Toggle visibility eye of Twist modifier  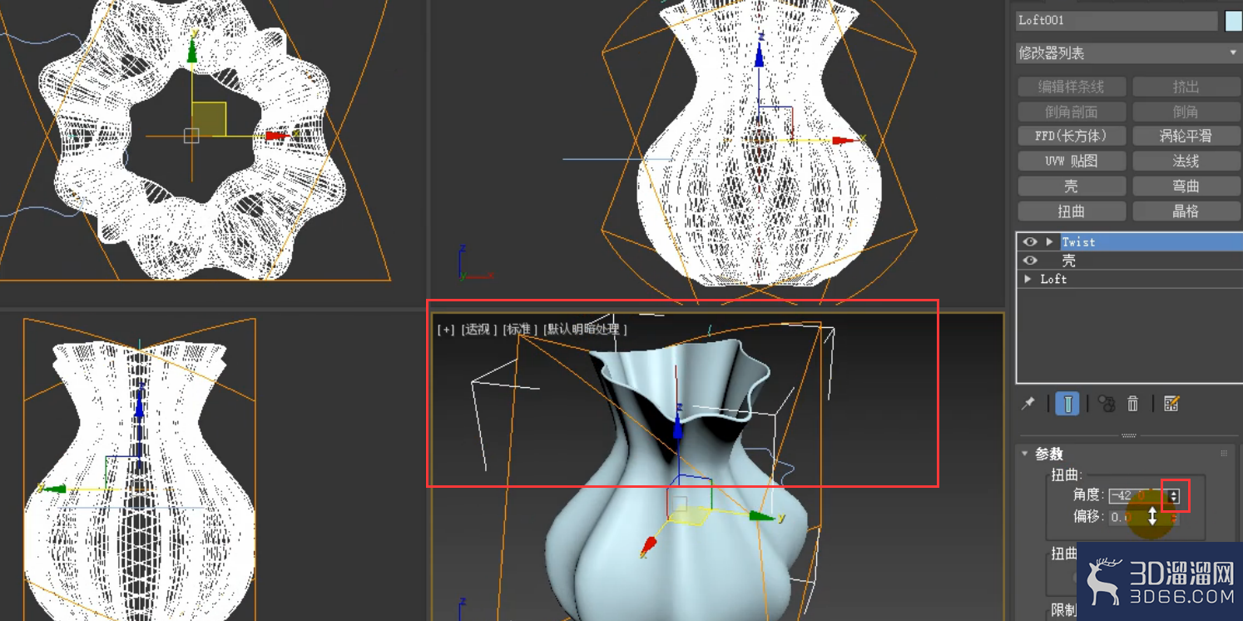click(1030, 241)
